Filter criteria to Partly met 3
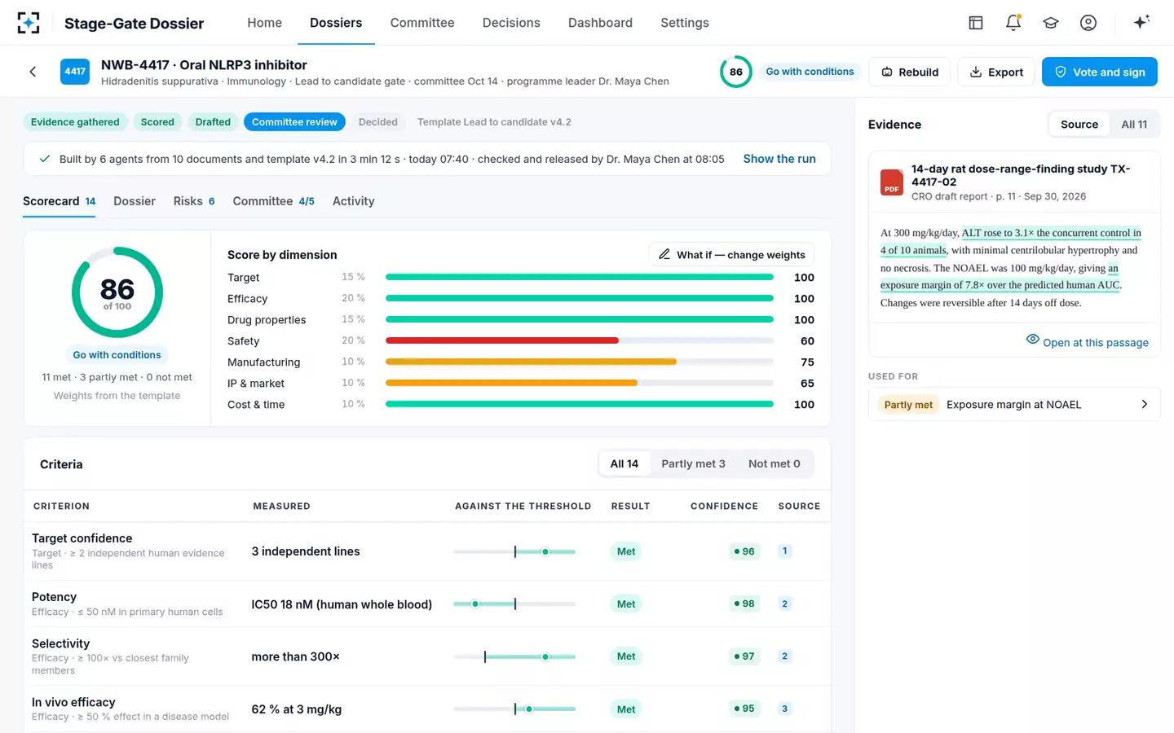 [693, 463]
